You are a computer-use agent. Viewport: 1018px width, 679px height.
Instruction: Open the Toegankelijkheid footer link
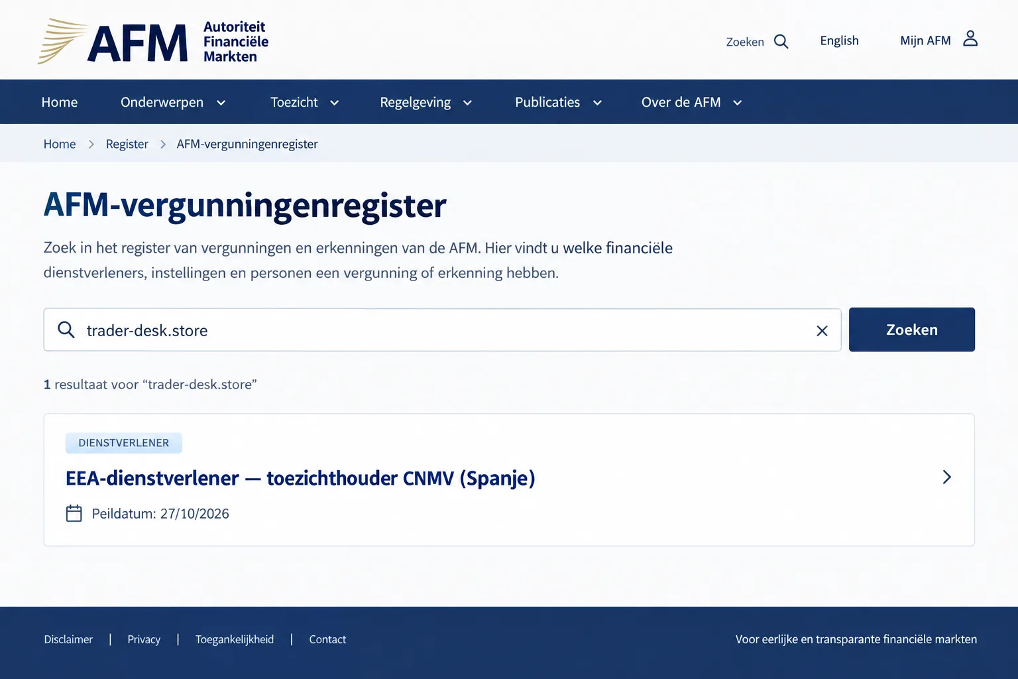click(x=235, y=639)
